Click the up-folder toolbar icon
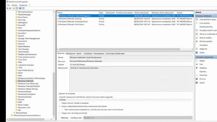This screenshot has height=122, width=217. tap(14, 8)
